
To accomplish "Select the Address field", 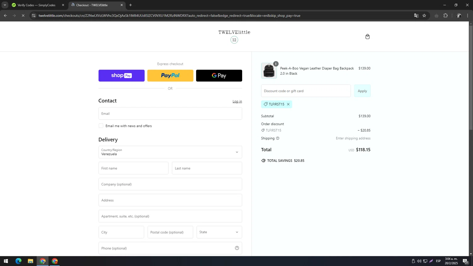I will [x=170, y=200].
